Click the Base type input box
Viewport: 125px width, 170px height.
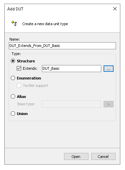pos(71,104)
